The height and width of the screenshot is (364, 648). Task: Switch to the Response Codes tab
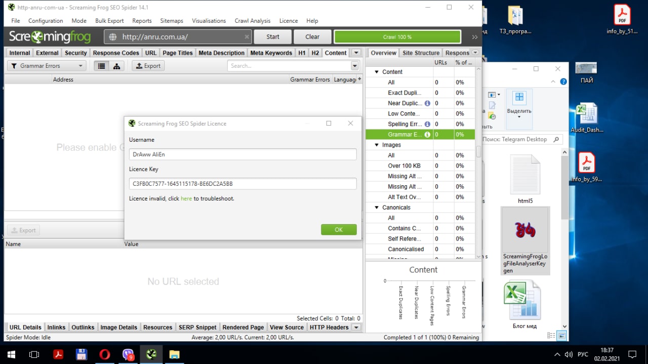coord(116,53)
